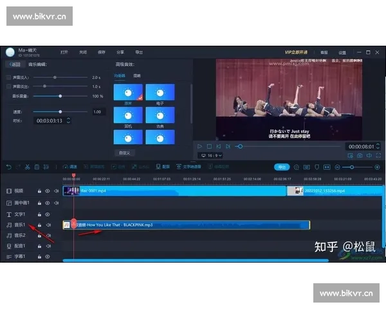The width and height of the screenshot is (386, 309).
Task: Zoom in the timeline with plus
Action: click(377, 167)
